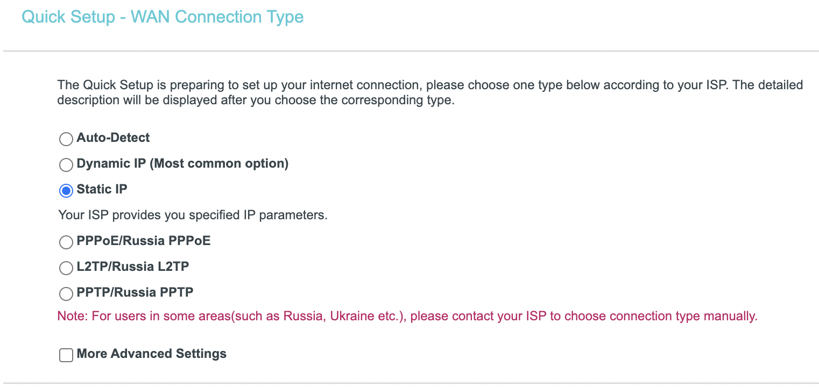This screenshot has height=388, width=819.
Task: Click the More Advanced Settings checkbox square
Action: [66, 355]
